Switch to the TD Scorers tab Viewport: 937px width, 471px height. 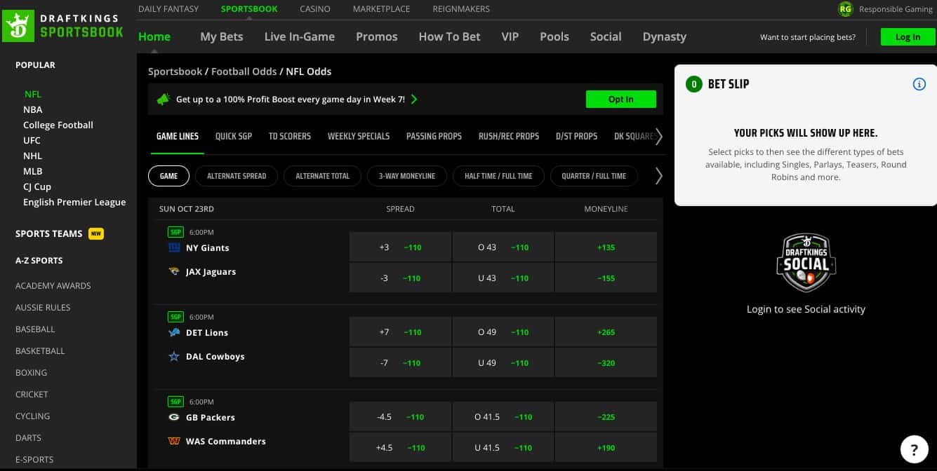pos(289,136)
